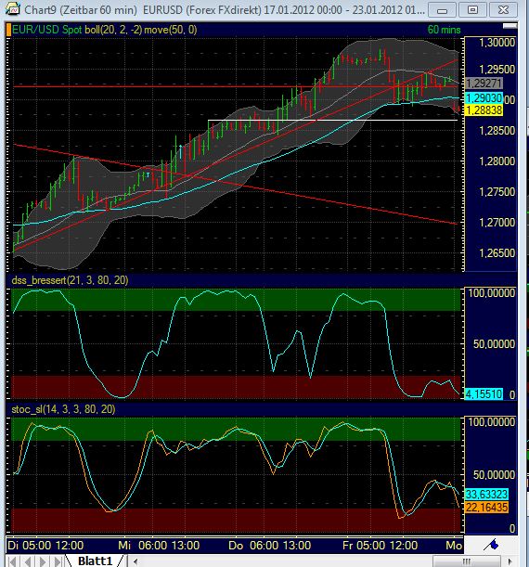This screenshot has height=567, width=529.
Task: Click the white minimize bar of price pane
Action: point(510,26)
